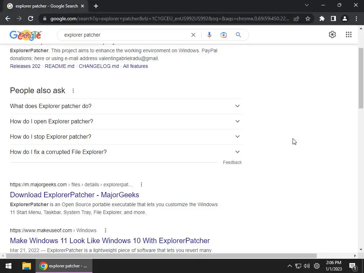Open a new browser tab

[96, 6]
